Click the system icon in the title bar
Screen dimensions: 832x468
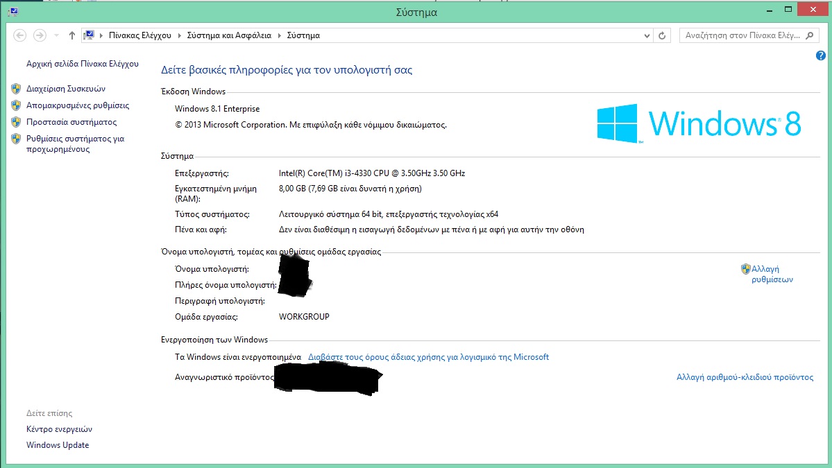coord(12,11)
